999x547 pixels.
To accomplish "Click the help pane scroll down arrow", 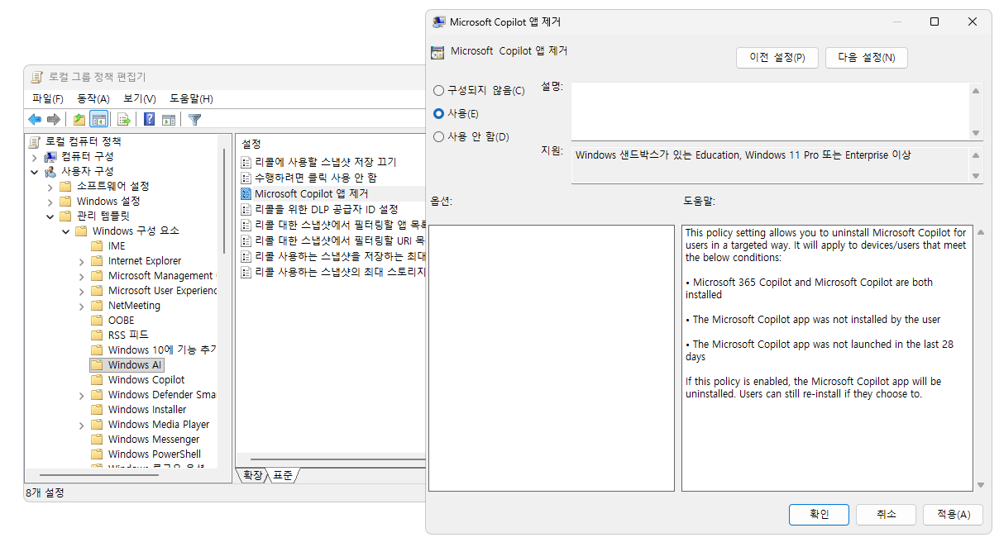I will point(981,485).
